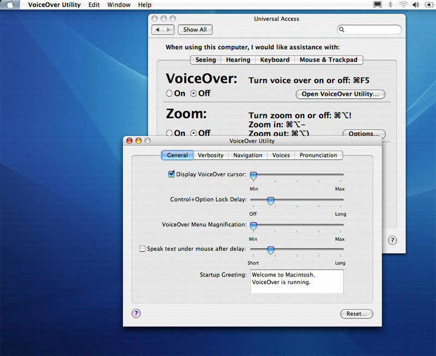Turn VoiceOver On with the radio button
This screenshot has width=436, height=356.
coord(169,93)
